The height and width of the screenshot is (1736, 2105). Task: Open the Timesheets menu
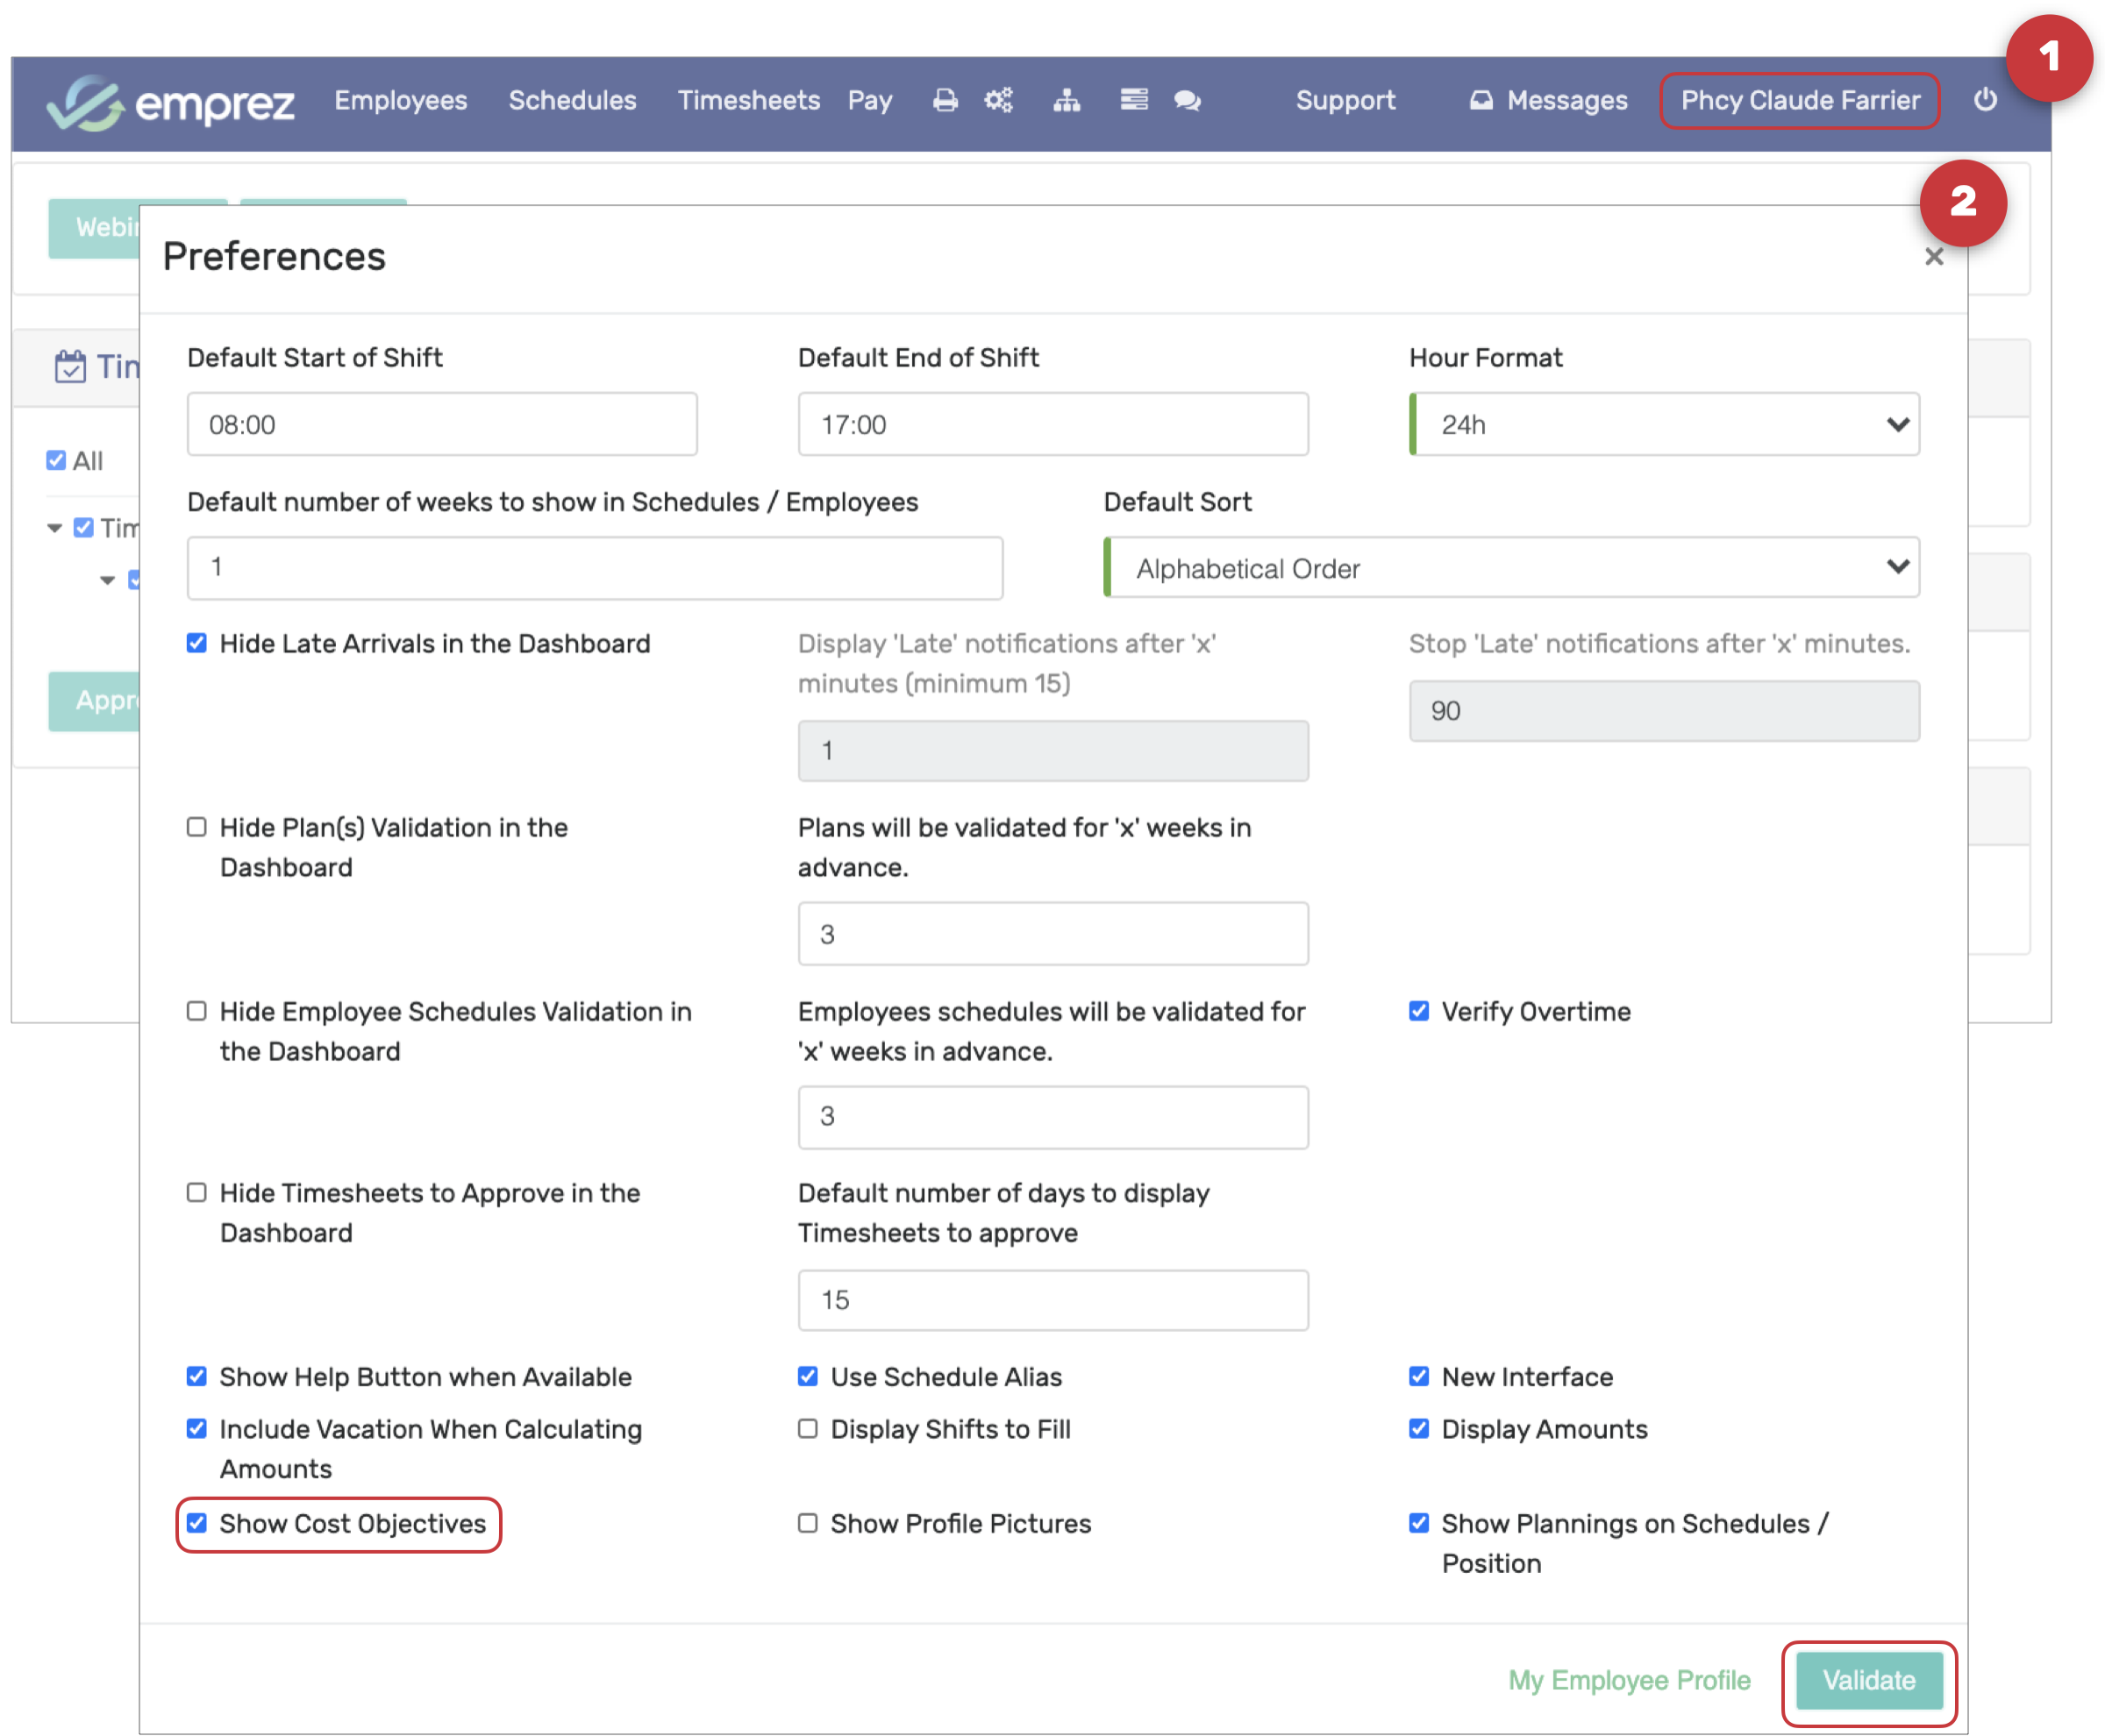coord(748,101)
